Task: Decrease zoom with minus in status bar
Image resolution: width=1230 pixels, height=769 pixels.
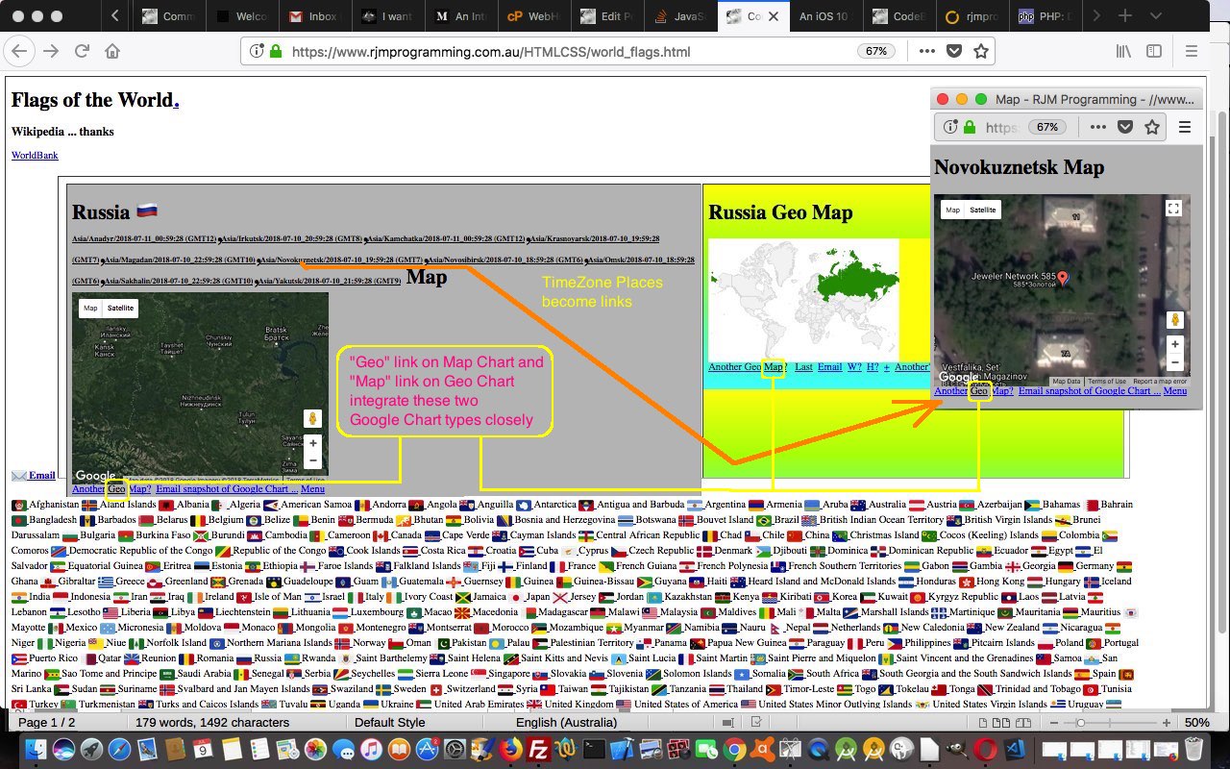Action: [x=1053, y=723]
